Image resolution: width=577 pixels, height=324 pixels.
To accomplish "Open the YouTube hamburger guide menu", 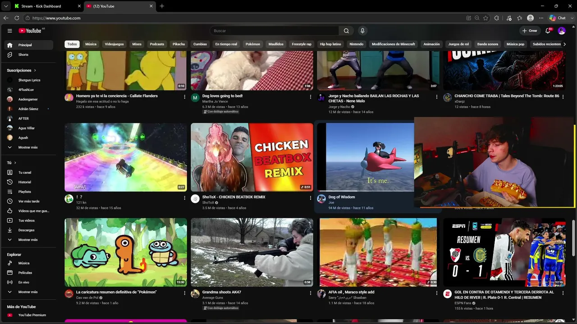I will click(x=9, y=31).
